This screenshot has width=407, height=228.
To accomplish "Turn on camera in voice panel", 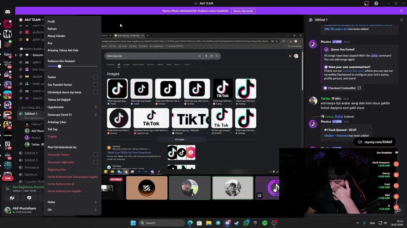I will pos(12,198).
